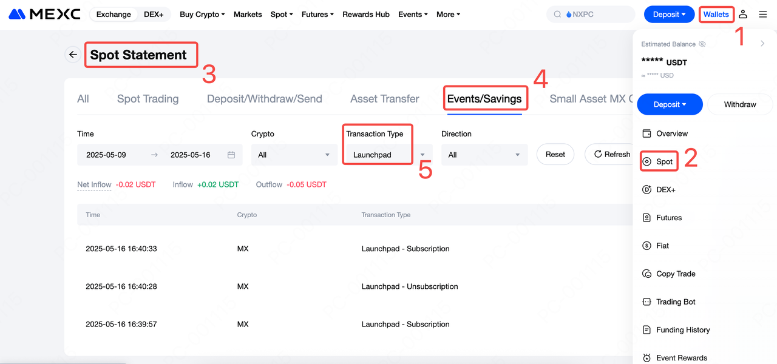
Task: Open the Buy Crypto dropdown menu
Action: pyautogui.click(x=202, y=14)
